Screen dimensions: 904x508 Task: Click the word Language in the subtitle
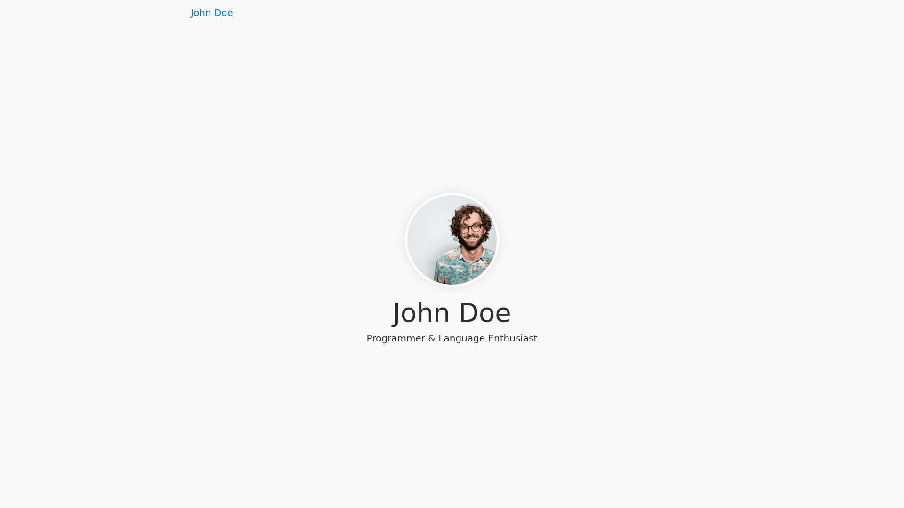point(461,339)
